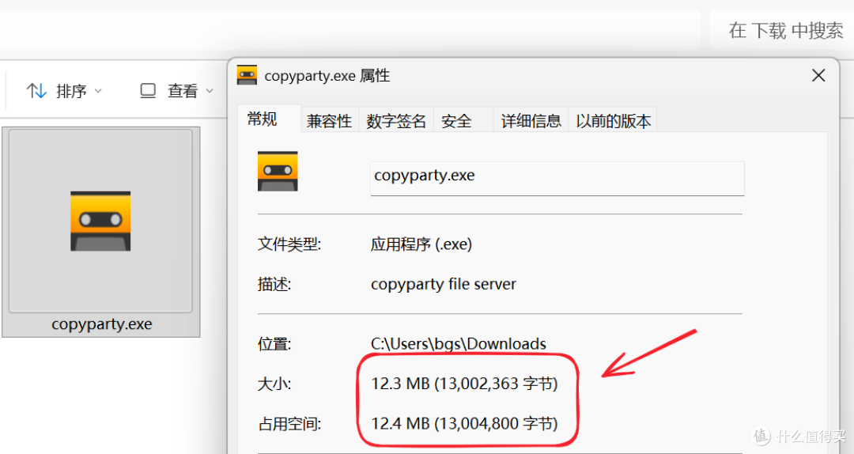
Task: Click the description value copyparty file server
Action: 444,284
